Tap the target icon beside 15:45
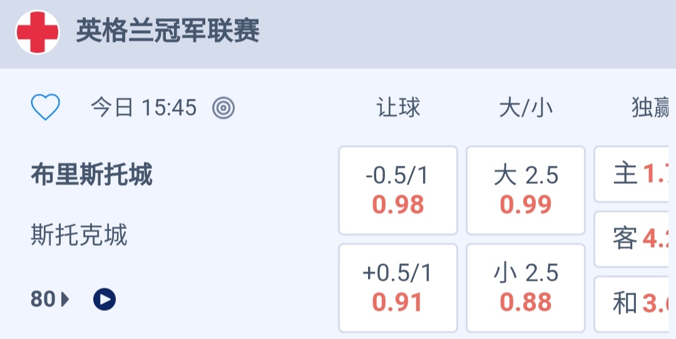This screenshot has height=339, width=676. tap(223, 108)
